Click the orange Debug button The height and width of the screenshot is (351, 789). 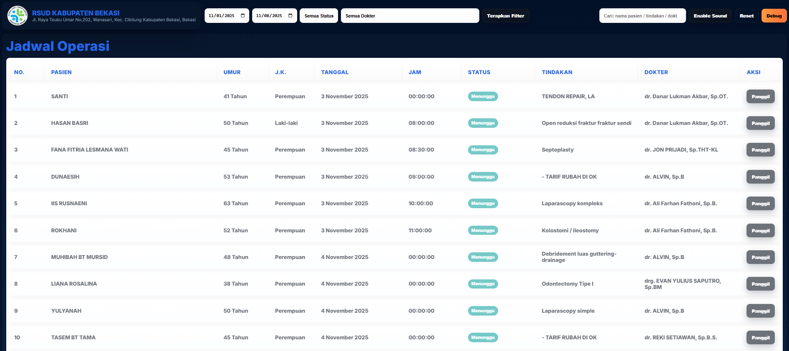click(x=774, y=16)
